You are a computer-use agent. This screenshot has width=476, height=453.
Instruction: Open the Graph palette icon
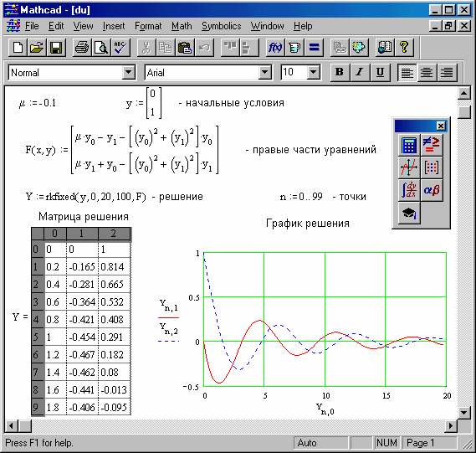409,167
